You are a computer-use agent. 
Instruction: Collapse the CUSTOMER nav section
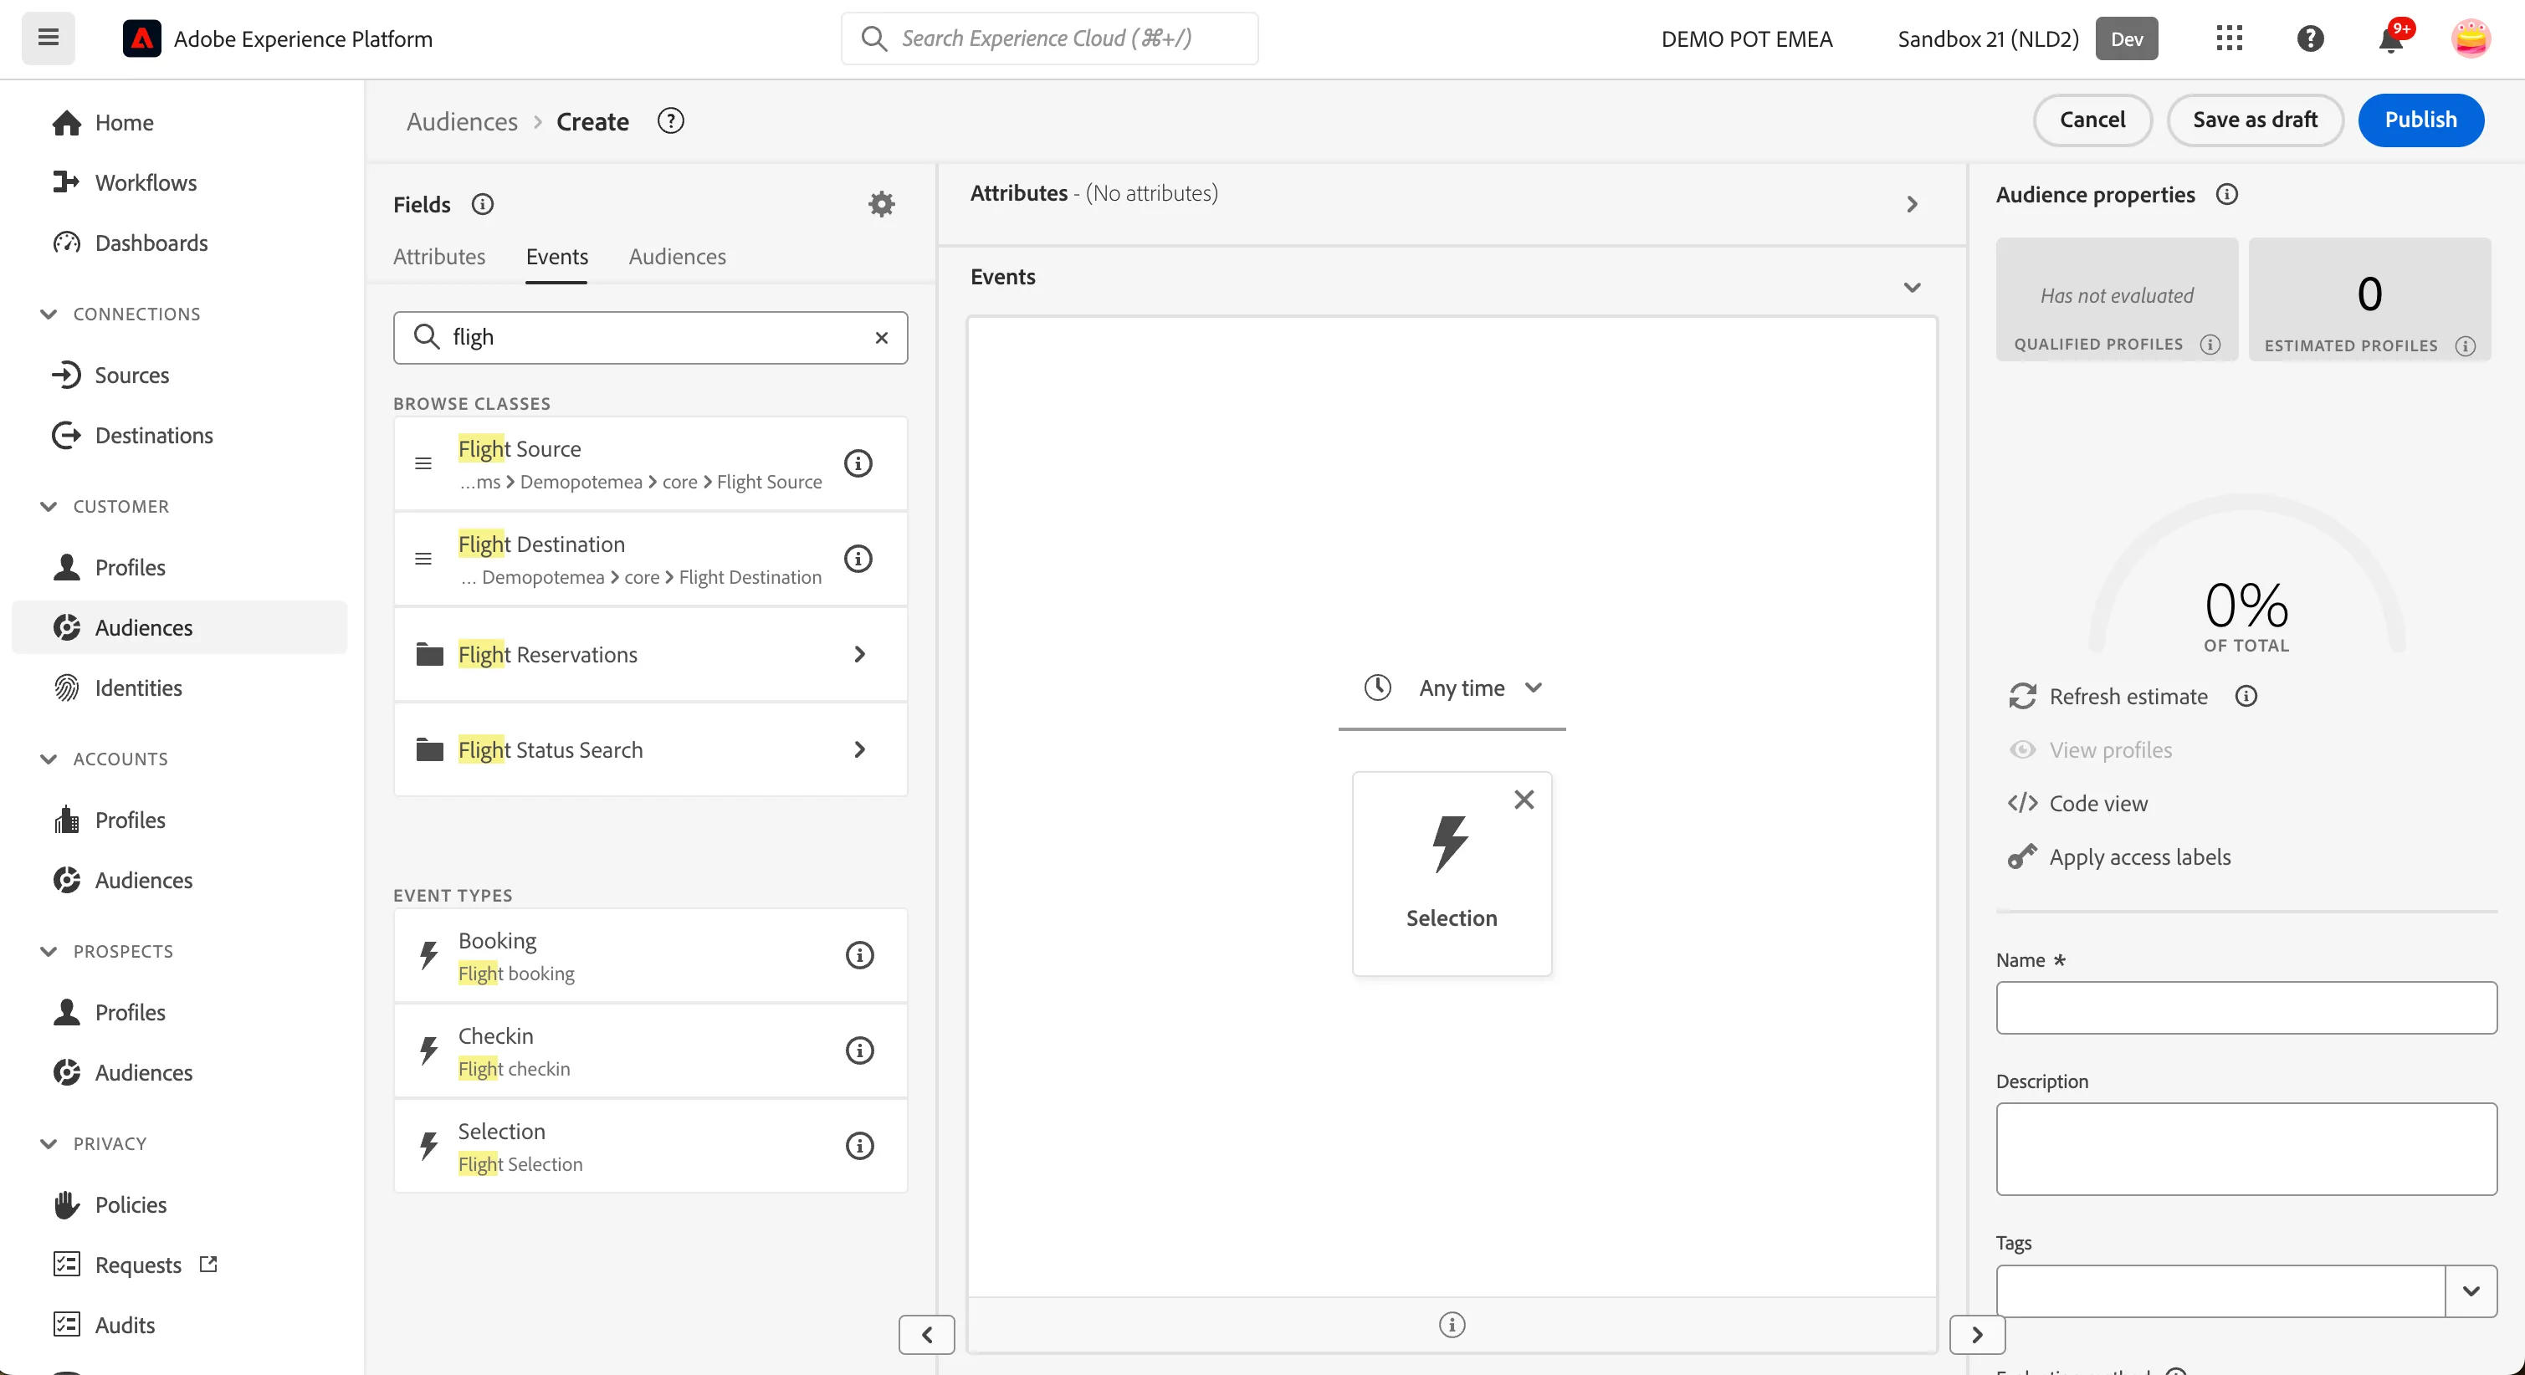click(48, 506)
